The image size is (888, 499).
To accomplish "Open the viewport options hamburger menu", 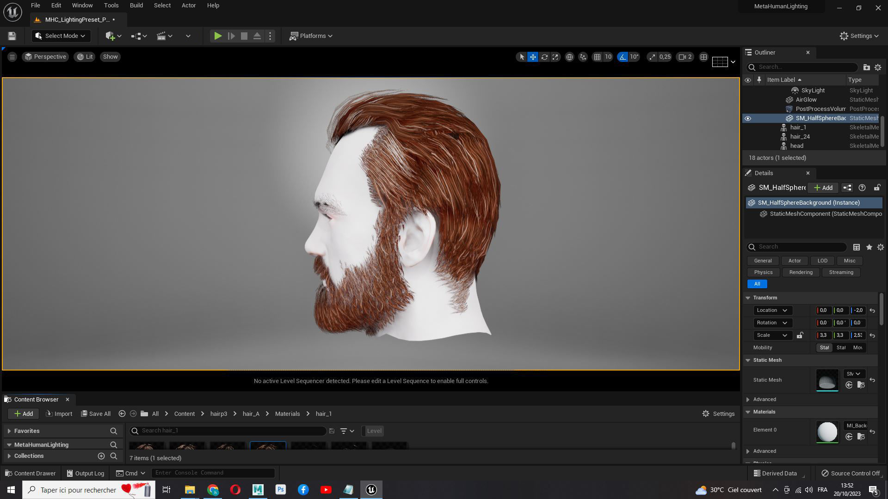I will point(12,57).
